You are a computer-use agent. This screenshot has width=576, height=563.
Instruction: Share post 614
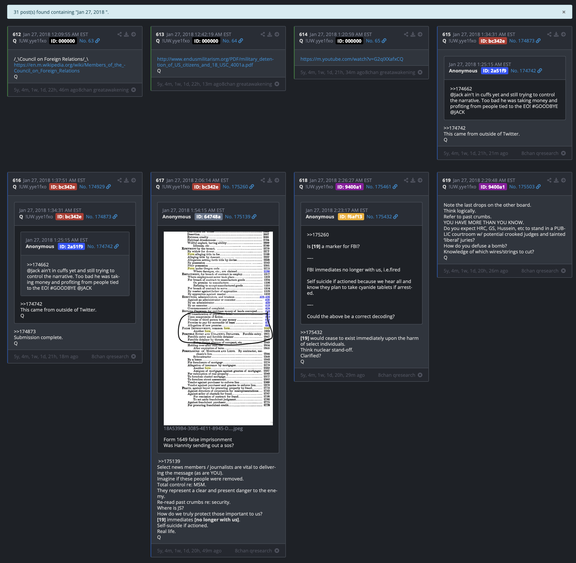click(406, 34)
